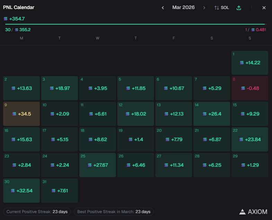Select day 28 cell showing +6.25
Image resolution: width=272 pixels, height=220 pixels.
(212, 165)
